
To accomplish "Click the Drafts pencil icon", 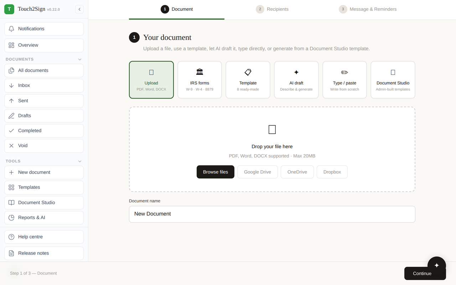I will point(11,116).
